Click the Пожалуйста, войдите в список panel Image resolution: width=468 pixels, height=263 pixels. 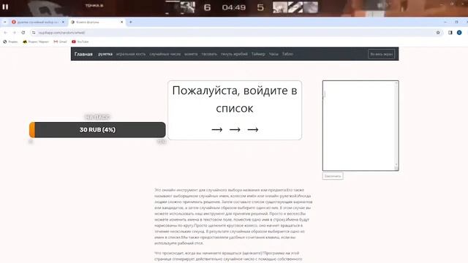(235, 110)
